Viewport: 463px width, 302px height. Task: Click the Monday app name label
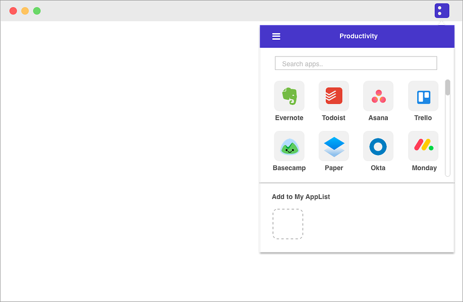423,168
